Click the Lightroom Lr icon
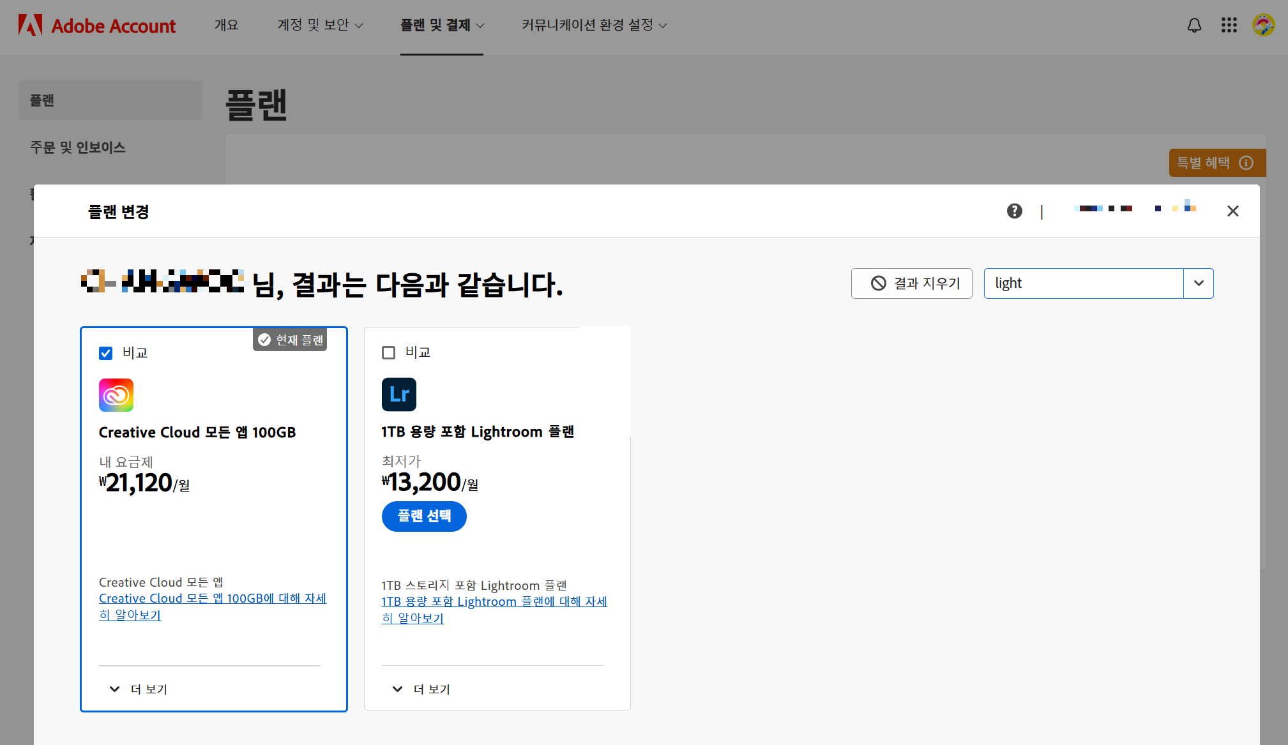The width and height of the screenshot is (1288, 745). coord(399,395)
